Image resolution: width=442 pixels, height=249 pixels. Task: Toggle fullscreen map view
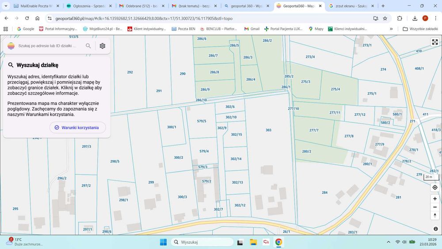[x=434, y=42]
